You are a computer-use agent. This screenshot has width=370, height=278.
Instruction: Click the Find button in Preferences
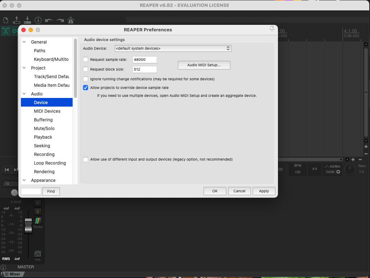51,191
